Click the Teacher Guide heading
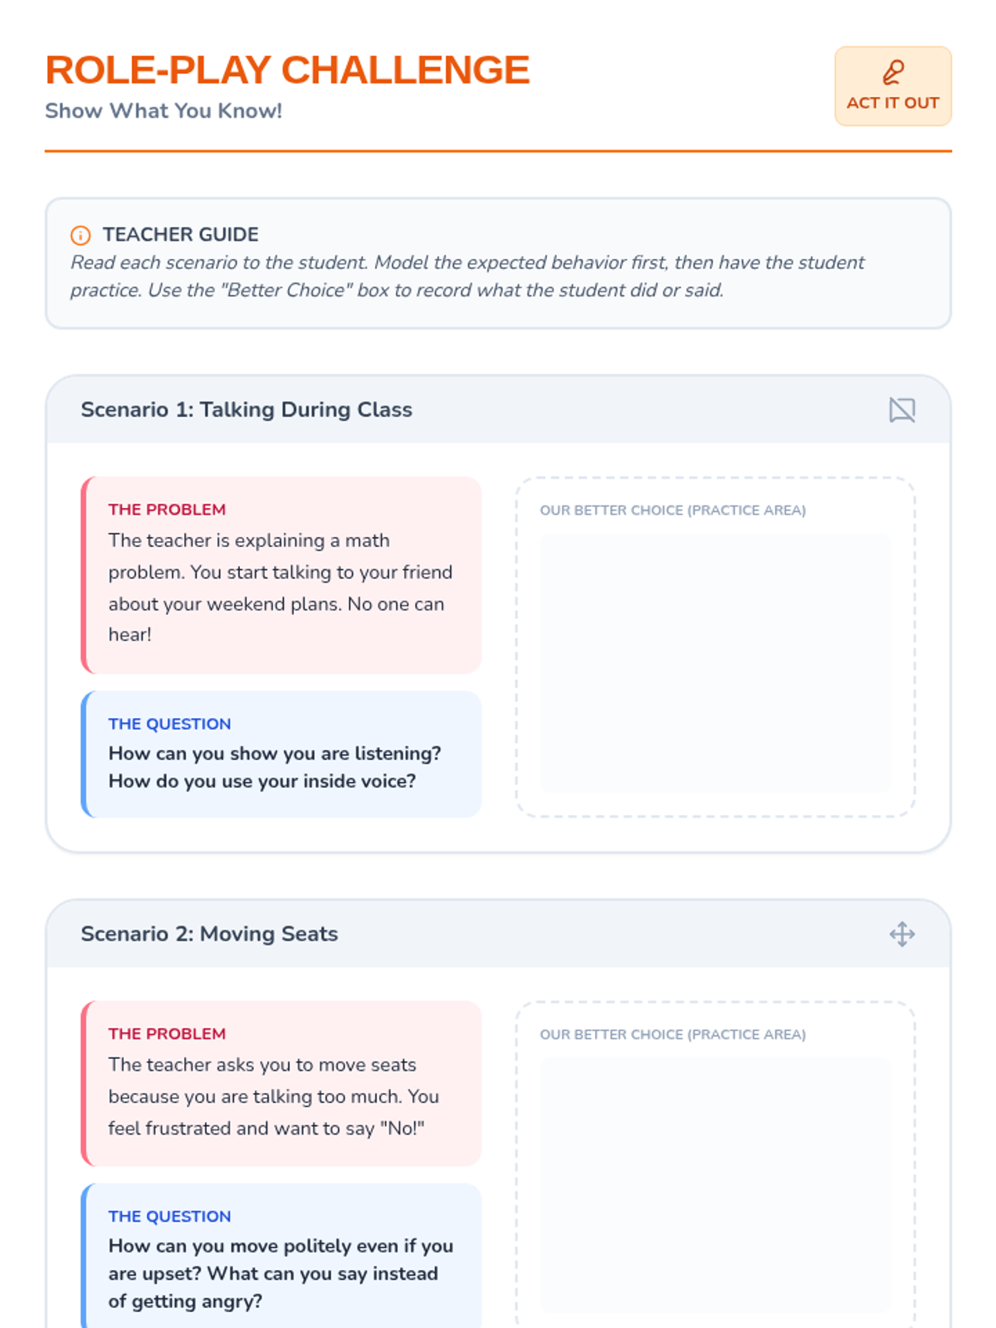Screen dimensions: 996x1328 pyautogui.click(x=181, y=234)
